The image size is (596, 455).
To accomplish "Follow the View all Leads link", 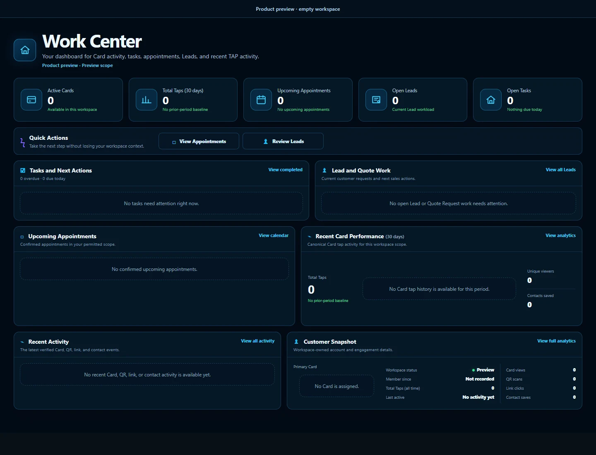I will [x=560, y=170].
